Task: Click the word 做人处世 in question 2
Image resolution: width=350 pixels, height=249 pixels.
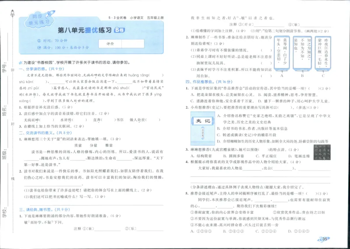Action: pos(137,120)
